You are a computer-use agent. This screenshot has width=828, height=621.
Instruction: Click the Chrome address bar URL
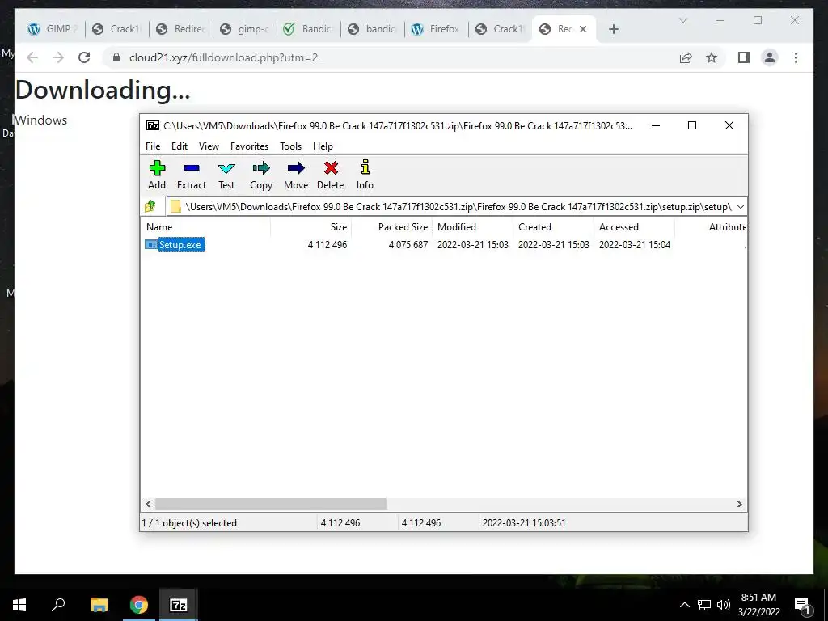coord(223,57)
